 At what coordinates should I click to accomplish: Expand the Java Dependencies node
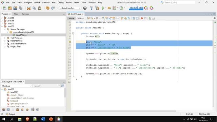tap(5, 44)
